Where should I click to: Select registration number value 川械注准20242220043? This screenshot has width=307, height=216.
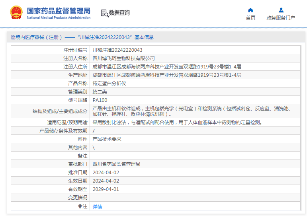(x=117, y=50)
